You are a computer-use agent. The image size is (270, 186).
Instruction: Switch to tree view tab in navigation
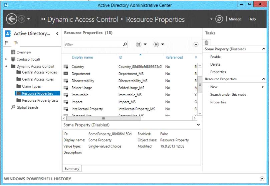(x=16, y=42)
